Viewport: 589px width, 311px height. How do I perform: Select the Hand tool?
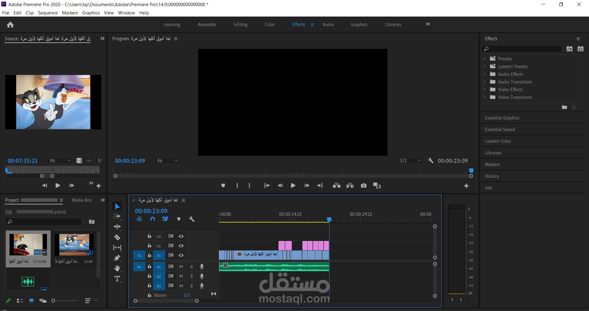coord(117,268)
